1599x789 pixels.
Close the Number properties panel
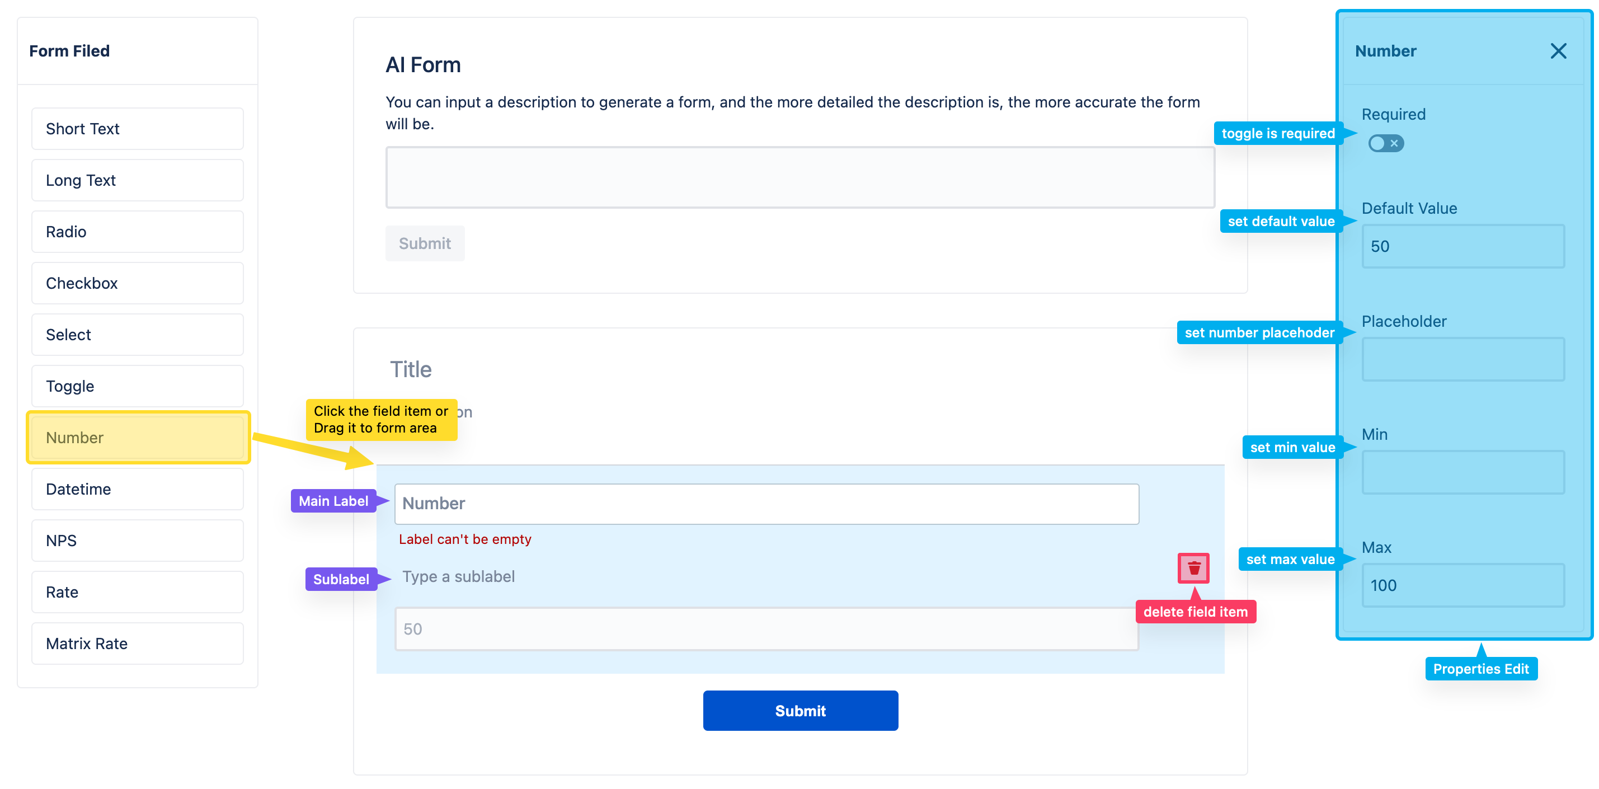pos(1558,51)
